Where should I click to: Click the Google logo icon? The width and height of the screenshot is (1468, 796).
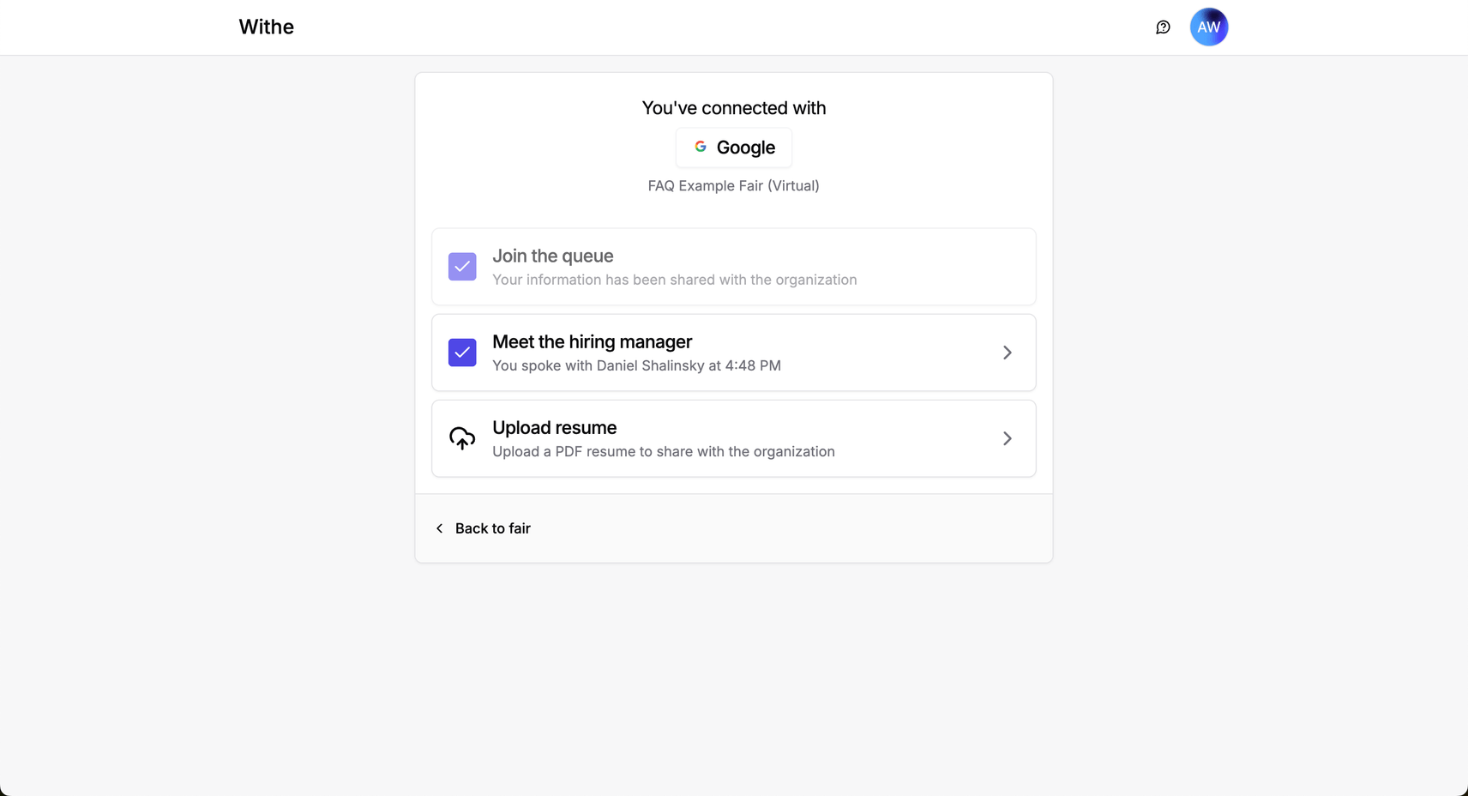pos(701,147)
